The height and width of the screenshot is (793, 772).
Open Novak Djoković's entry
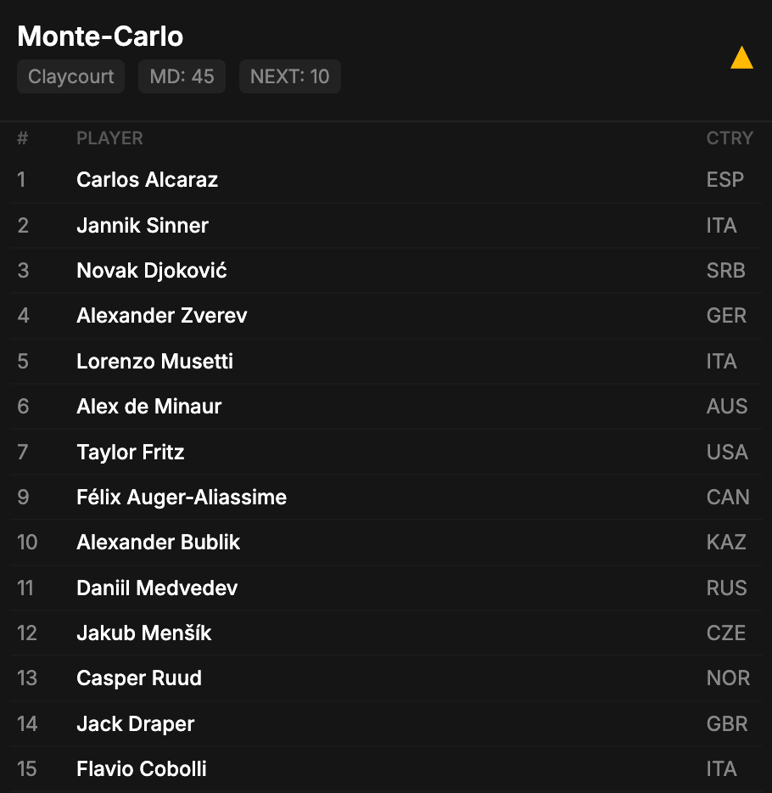pyautogui.click(x=152, y=271)
